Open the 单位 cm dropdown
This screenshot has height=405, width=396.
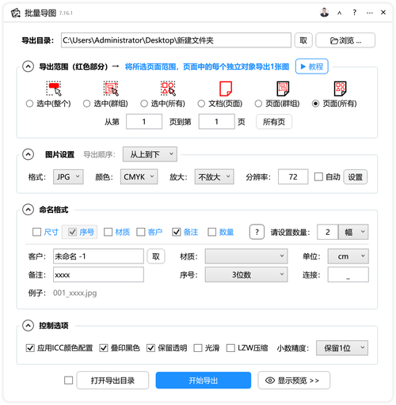[x=348, y=256]
